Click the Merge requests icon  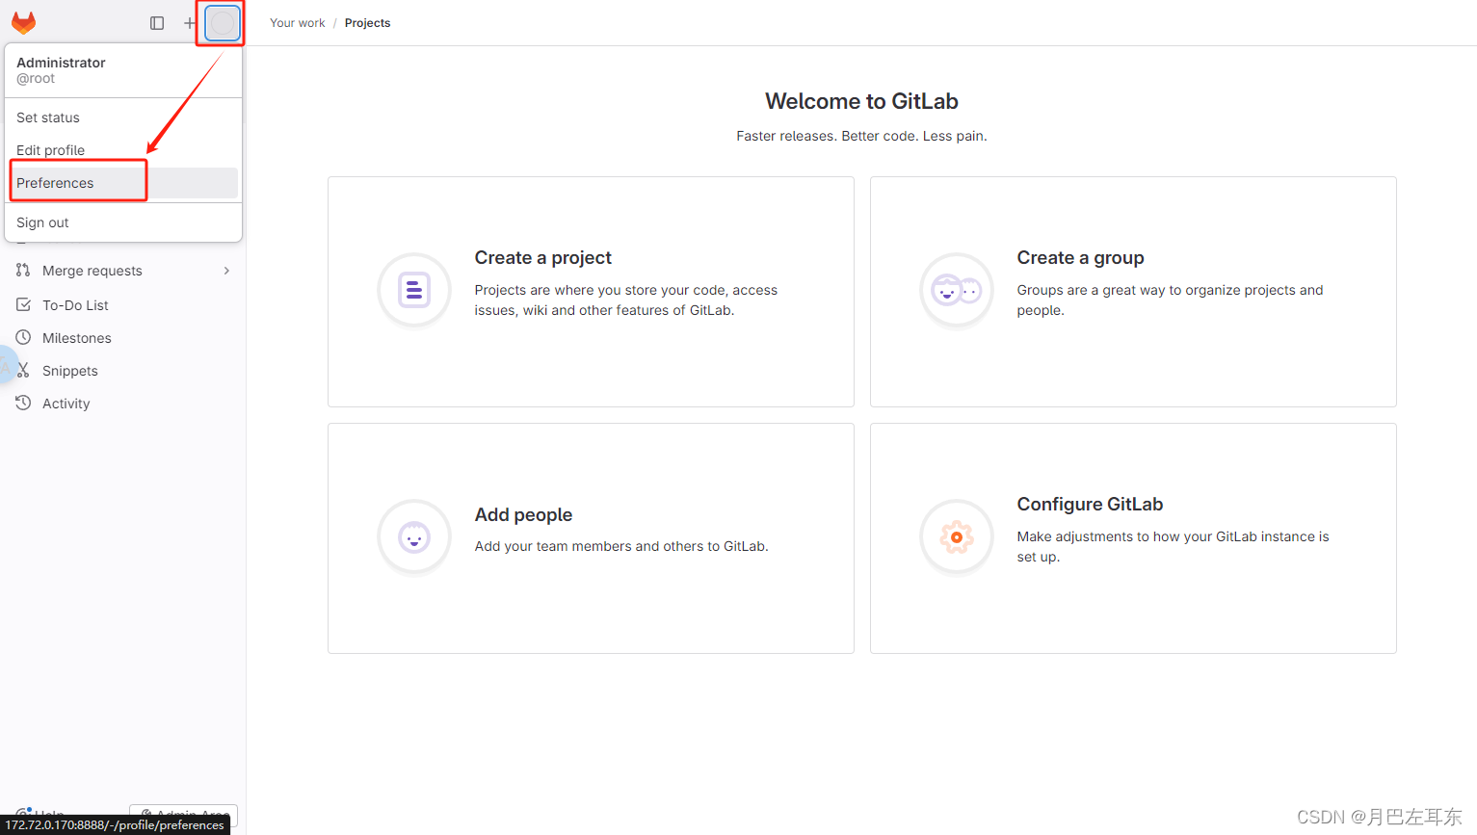23,271
